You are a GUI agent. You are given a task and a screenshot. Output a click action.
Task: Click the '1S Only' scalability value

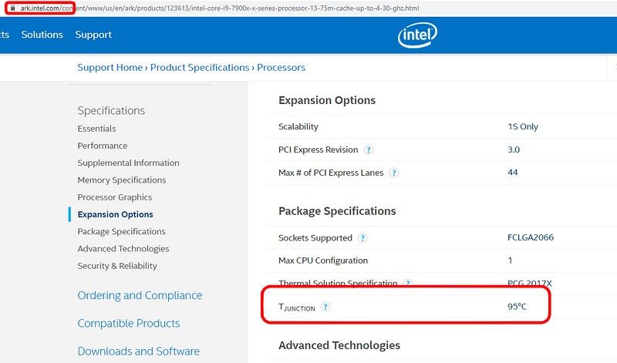click(523, 126)
